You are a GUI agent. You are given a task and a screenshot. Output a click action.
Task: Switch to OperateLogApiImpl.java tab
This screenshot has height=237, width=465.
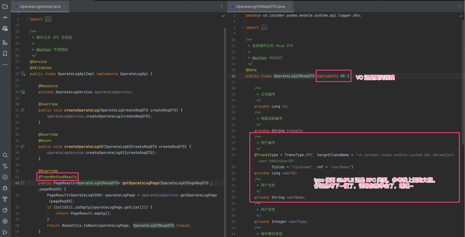[x=40, y=6]
